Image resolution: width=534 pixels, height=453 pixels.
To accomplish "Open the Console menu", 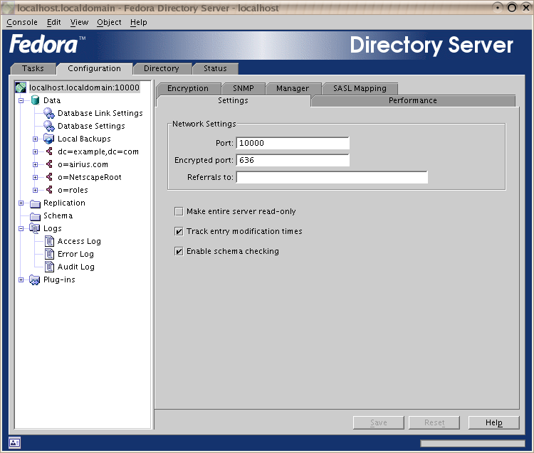I will [22, 23].
